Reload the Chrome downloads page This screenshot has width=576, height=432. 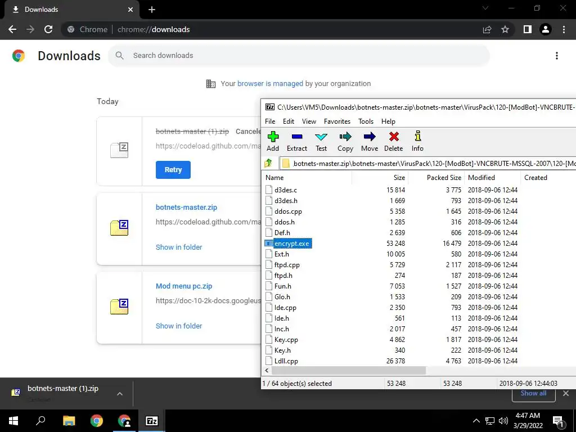[48, 29]
